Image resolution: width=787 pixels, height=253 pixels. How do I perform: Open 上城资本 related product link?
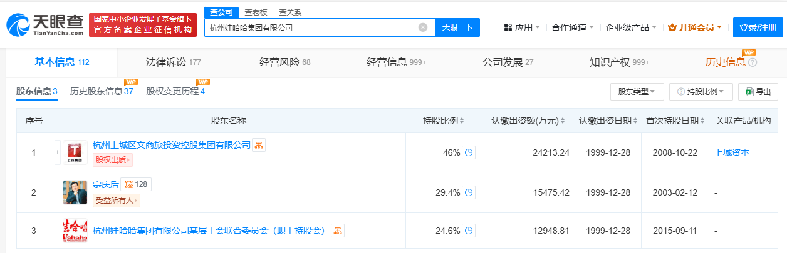[x=732, y=152]
